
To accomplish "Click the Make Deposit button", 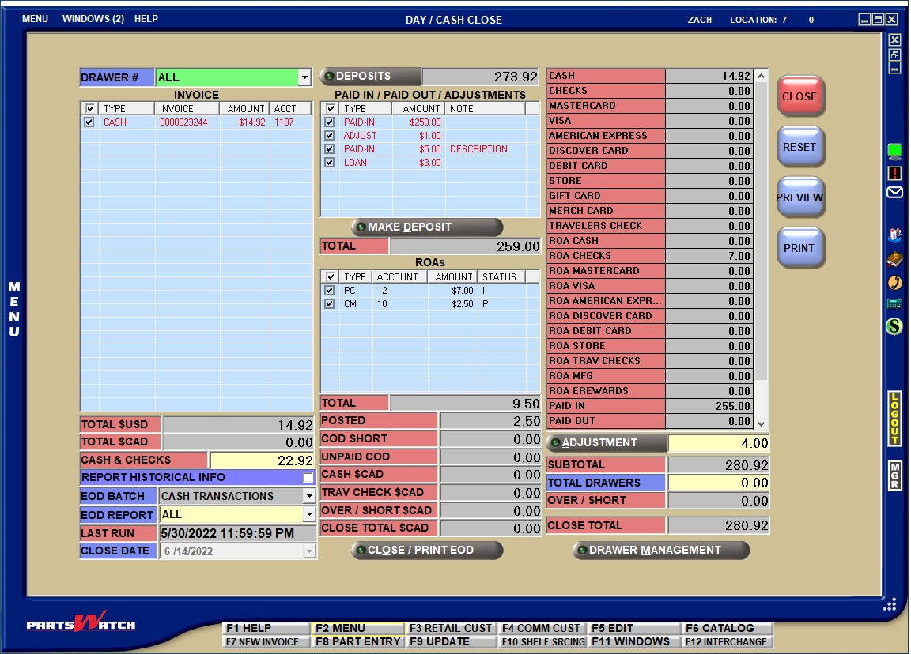I will point(427,227).
